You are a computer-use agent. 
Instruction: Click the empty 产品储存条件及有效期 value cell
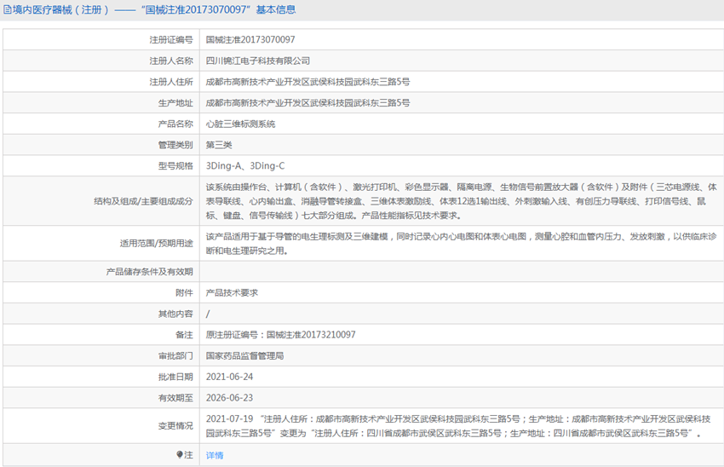pyautogui.click(x=460, y=272)
